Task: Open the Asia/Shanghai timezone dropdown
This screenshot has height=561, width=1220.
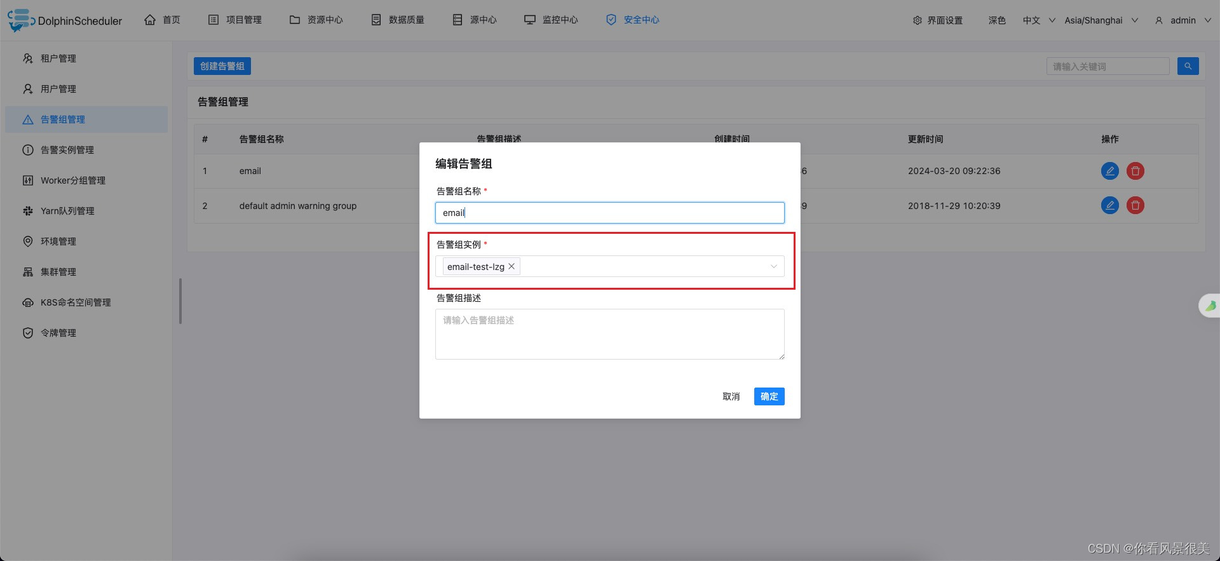Action: point(1101,20)
